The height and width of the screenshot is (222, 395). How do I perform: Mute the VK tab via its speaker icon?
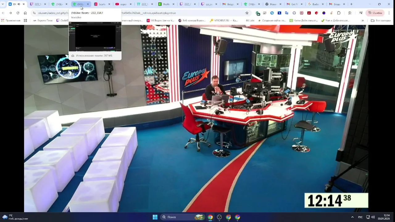[19, 4]
